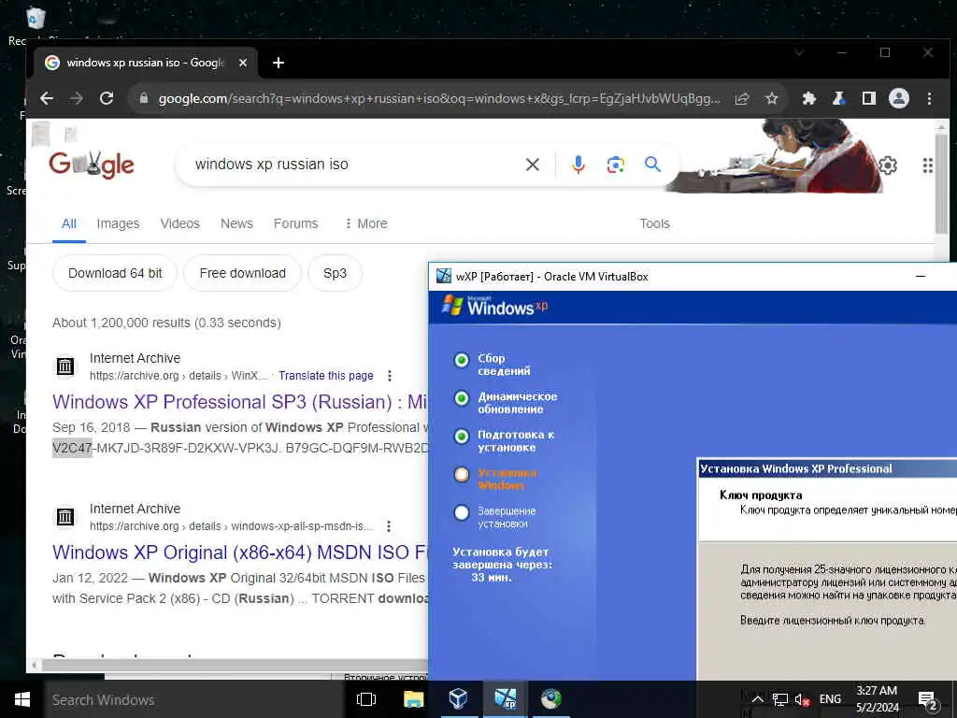Switch to News results
The image size is (957, 718).
click(x=236, y=223)
